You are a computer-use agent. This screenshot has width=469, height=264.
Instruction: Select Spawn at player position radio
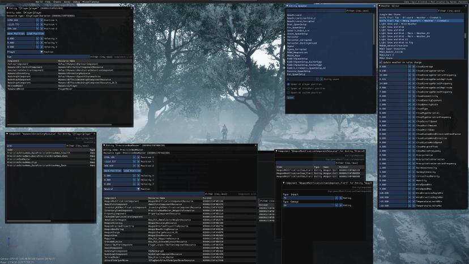click(x=288, y=84)
